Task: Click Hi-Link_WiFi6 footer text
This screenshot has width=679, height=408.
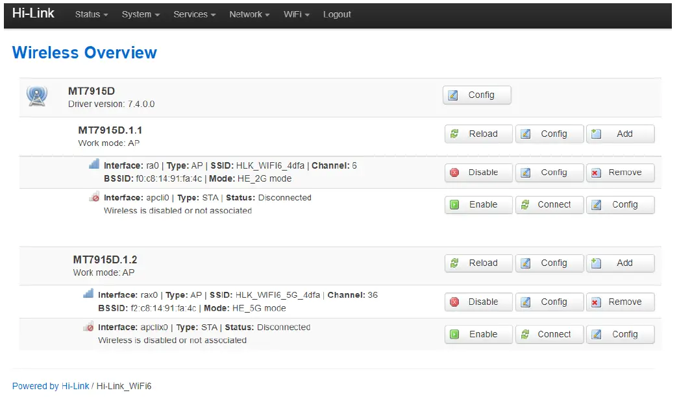Action: (124, 386)
